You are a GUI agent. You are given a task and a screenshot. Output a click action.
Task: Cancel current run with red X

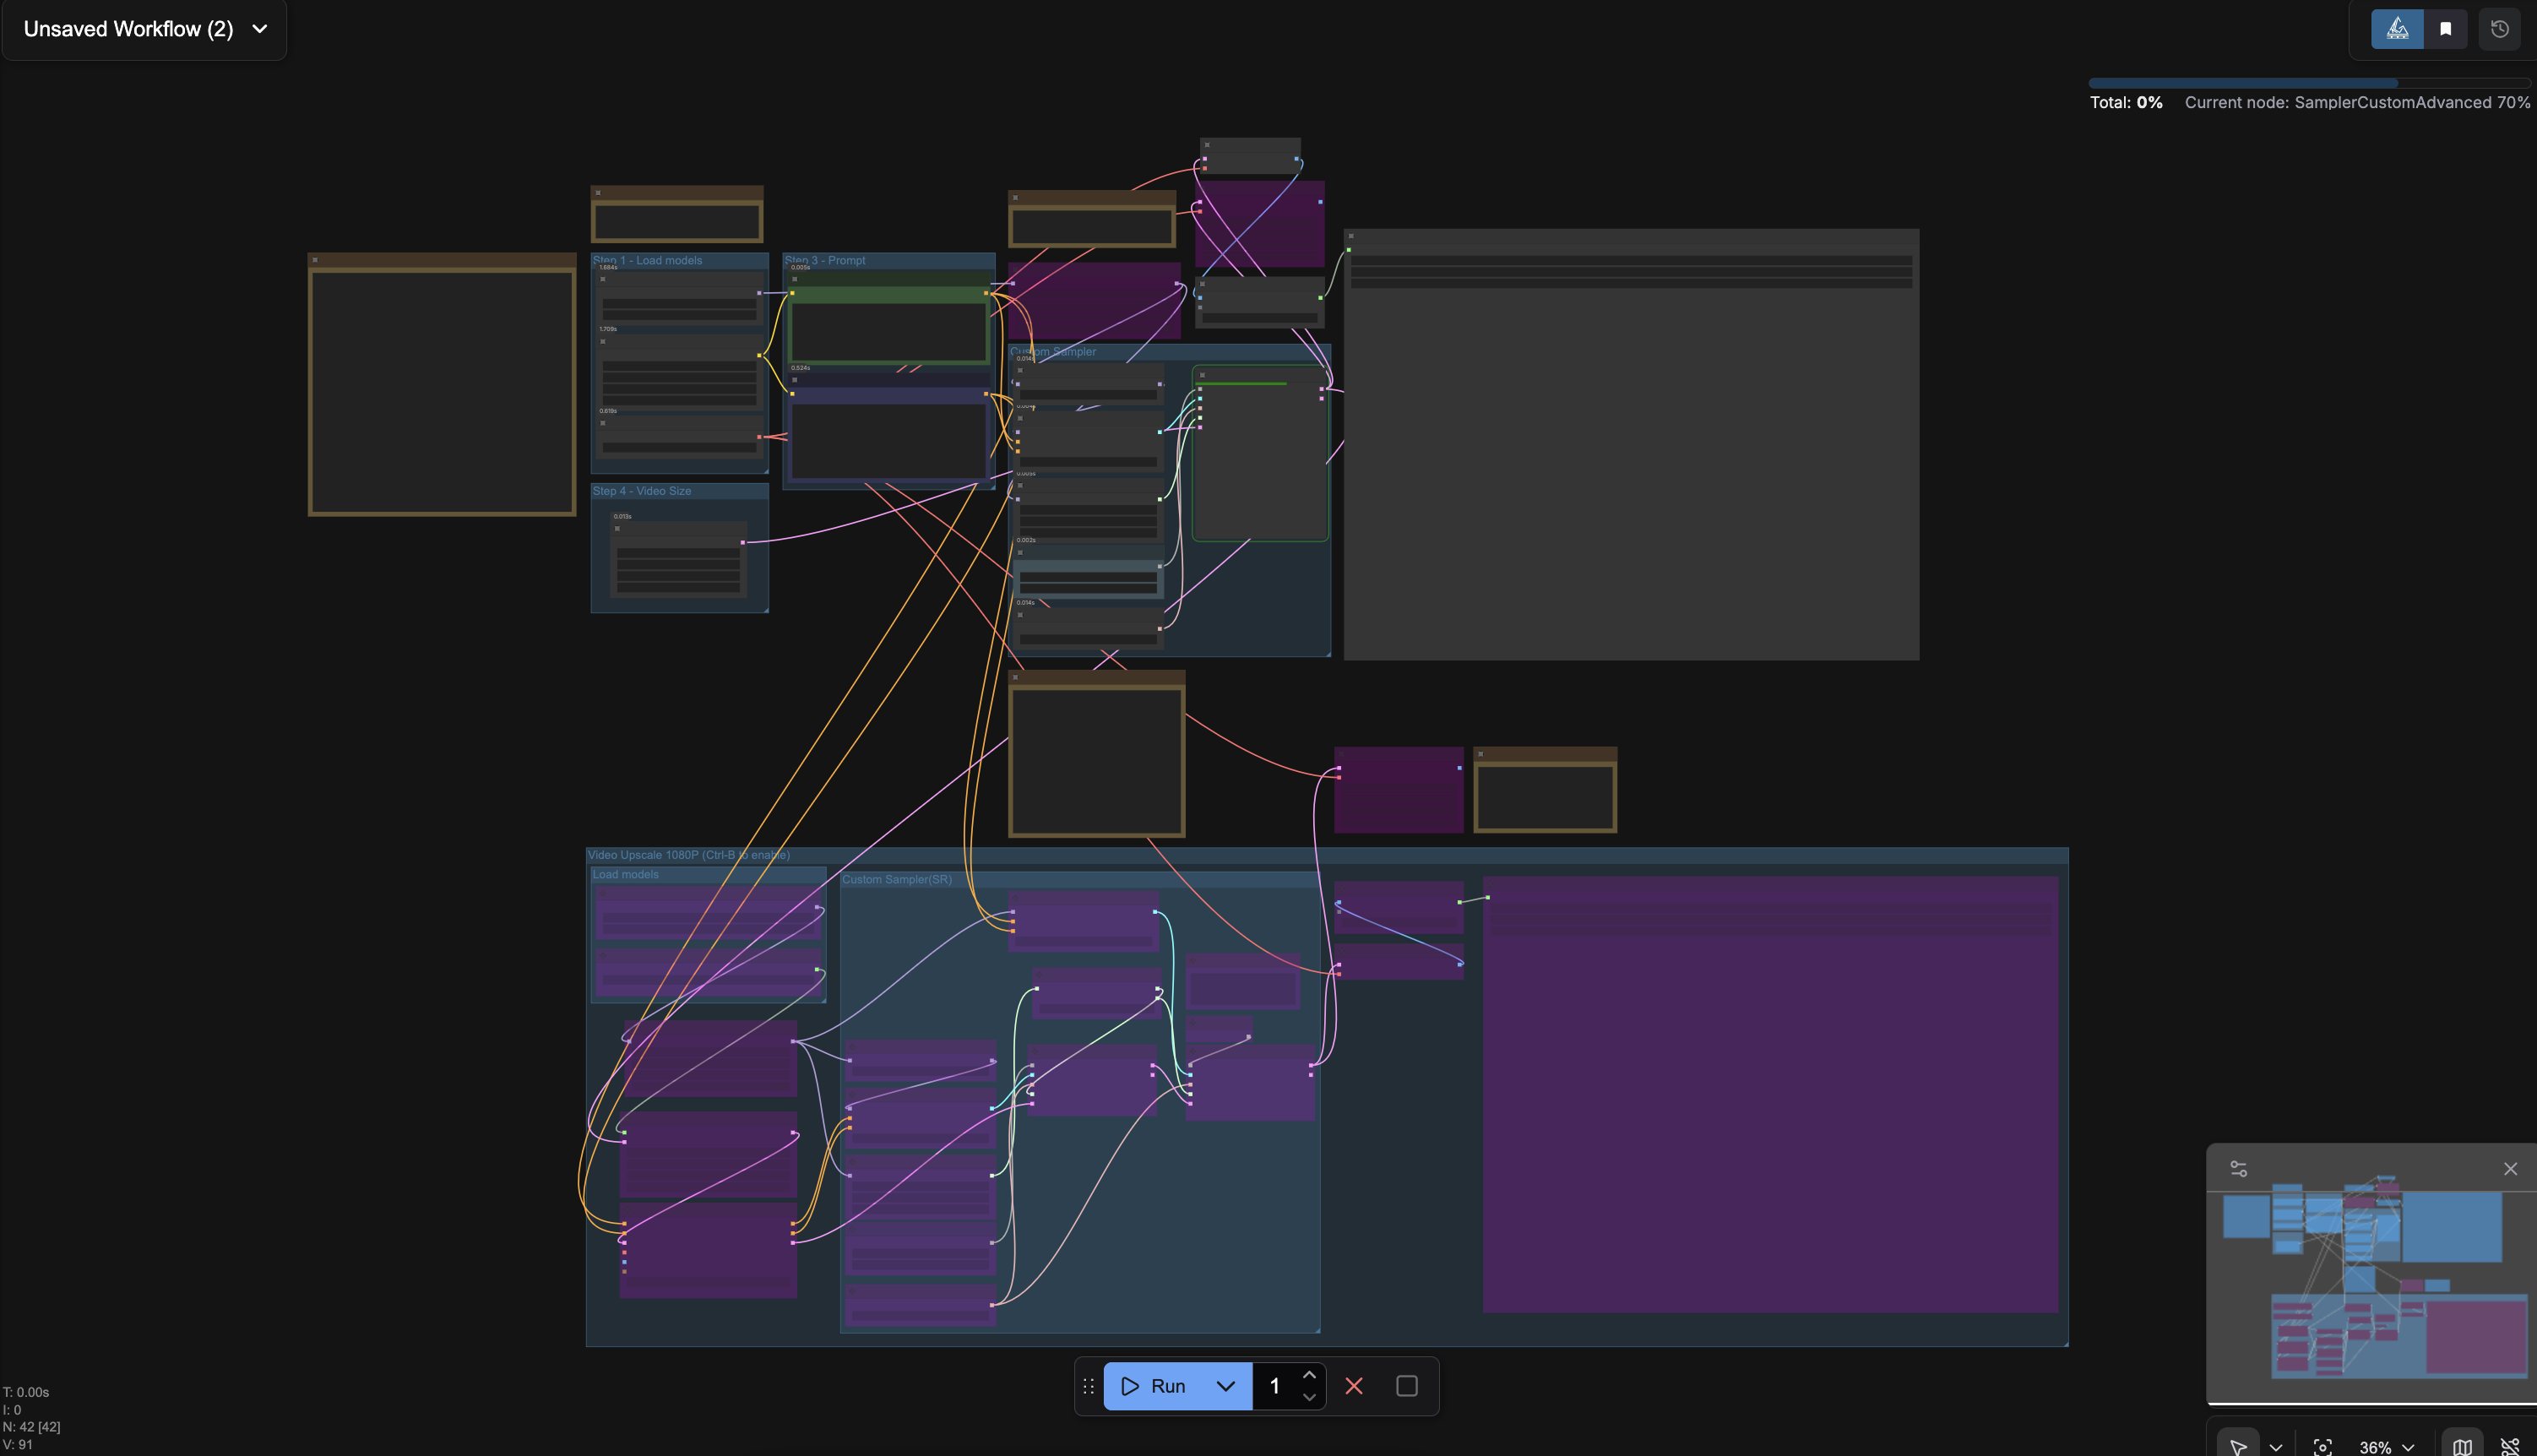tap(1354, 1386)
